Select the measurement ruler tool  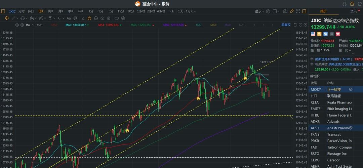point(50,18)
